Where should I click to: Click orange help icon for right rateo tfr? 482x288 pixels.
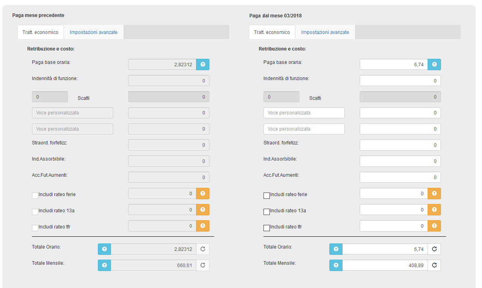click(x=434, y=226)
